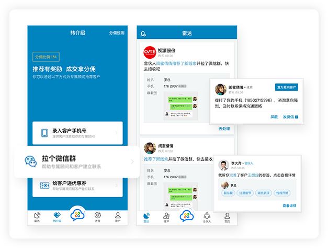The height and width of the screenshot is (248, 328).
Task: Tap the phone icon for 录入客户手机号
Action: [x=44, y=133]
